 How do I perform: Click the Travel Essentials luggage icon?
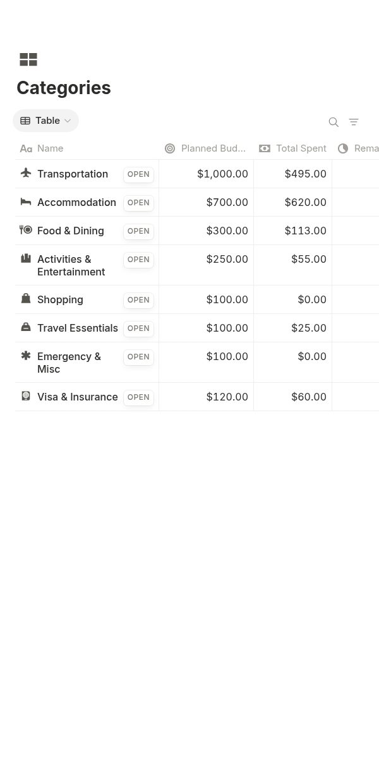point(26,327)
